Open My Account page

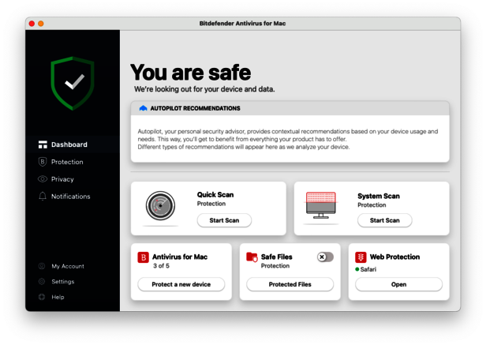point(67,266)
